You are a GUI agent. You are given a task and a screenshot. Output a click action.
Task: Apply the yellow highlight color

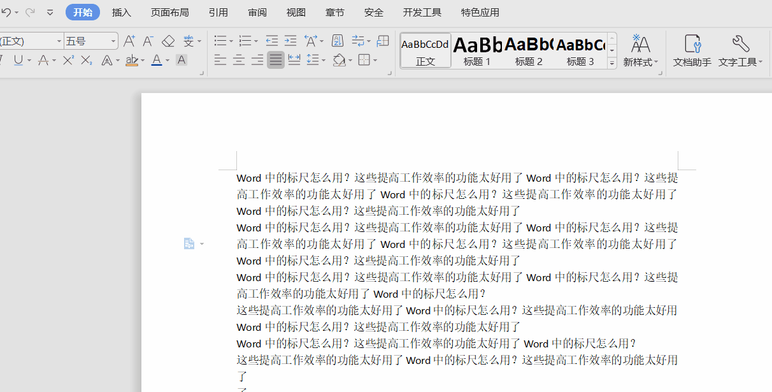[132, 60]
